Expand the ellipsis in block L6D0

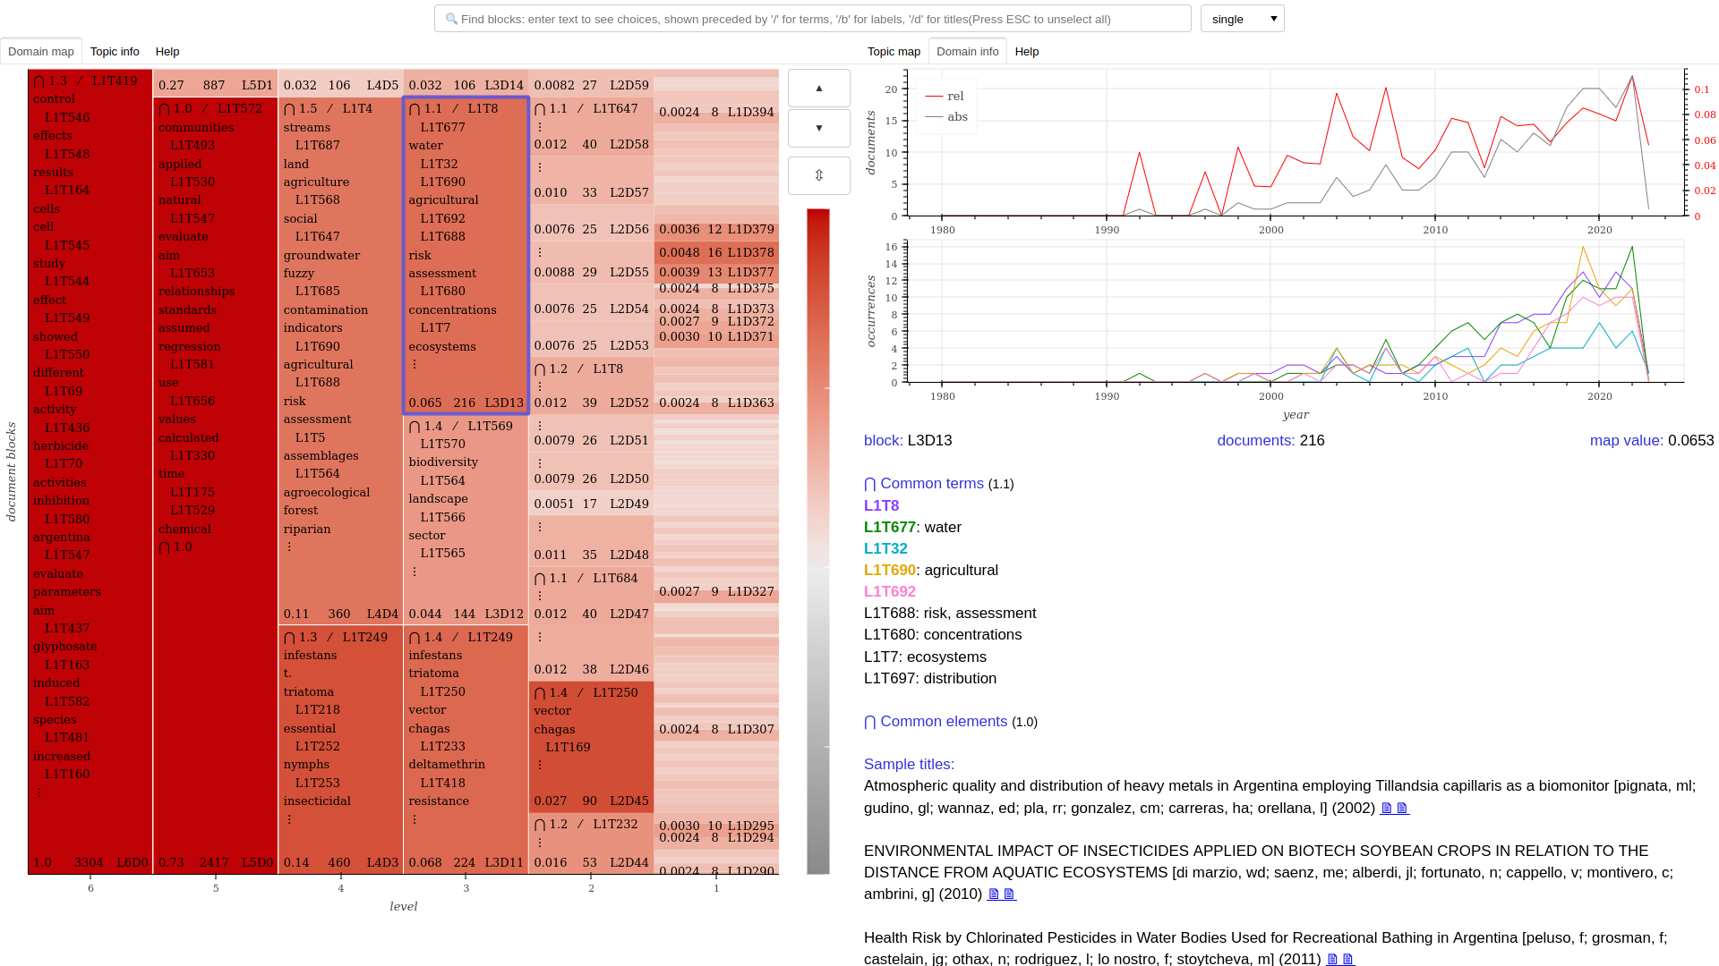pos(38,792)
